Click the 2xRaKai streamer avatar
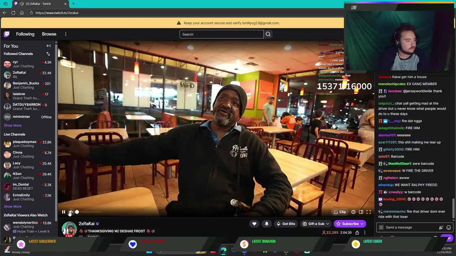The height and width of the screenshot is (256, 456). click(69, 229)
